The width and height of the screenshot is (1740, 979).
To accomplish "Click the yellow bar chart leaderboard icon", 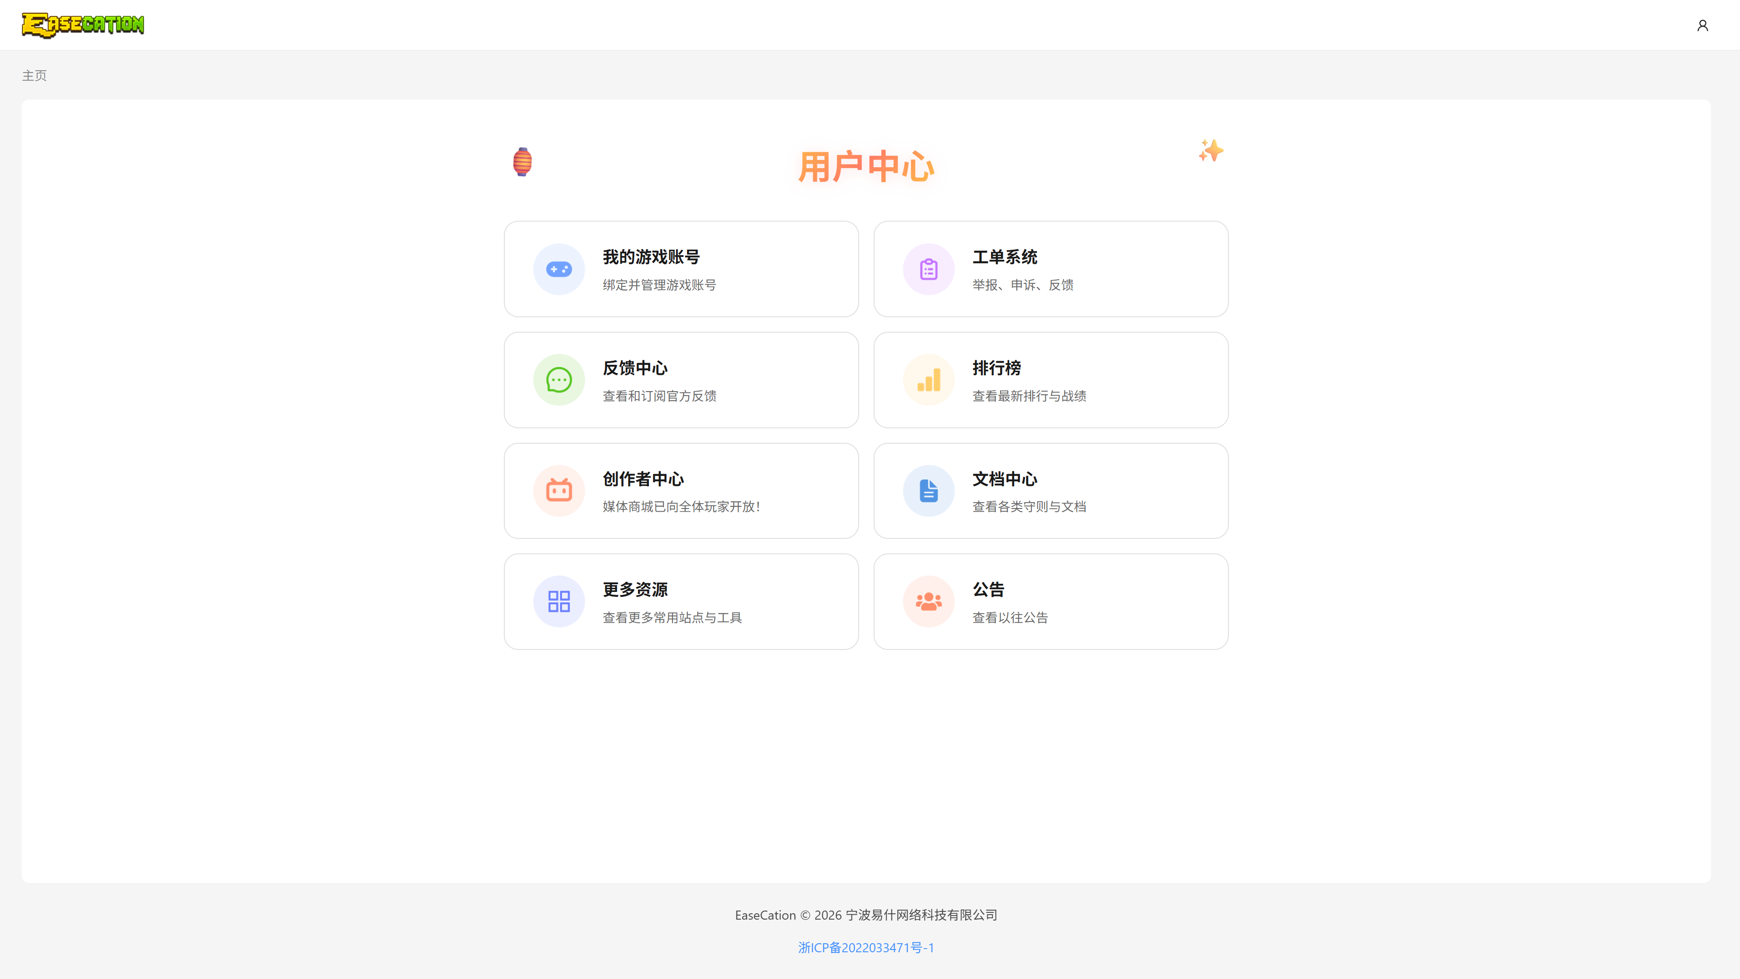I will (x=928, y=380).
